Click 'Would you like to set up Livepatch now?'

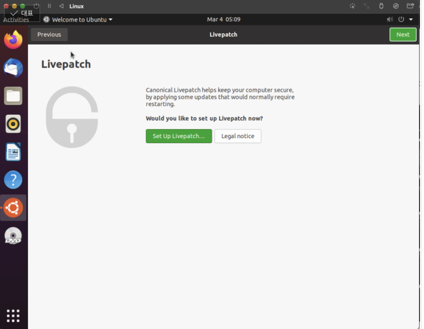(204, 118)
